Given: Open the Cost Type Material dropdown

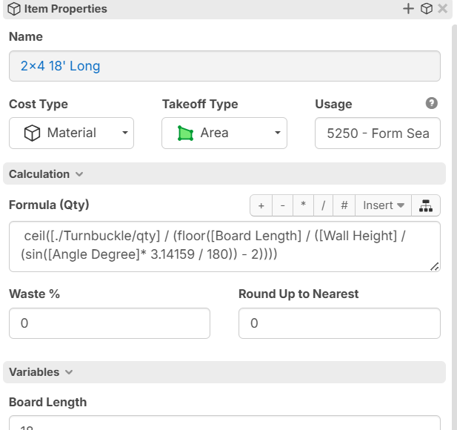Looking at the screenshot, I should tap(71, 133).
